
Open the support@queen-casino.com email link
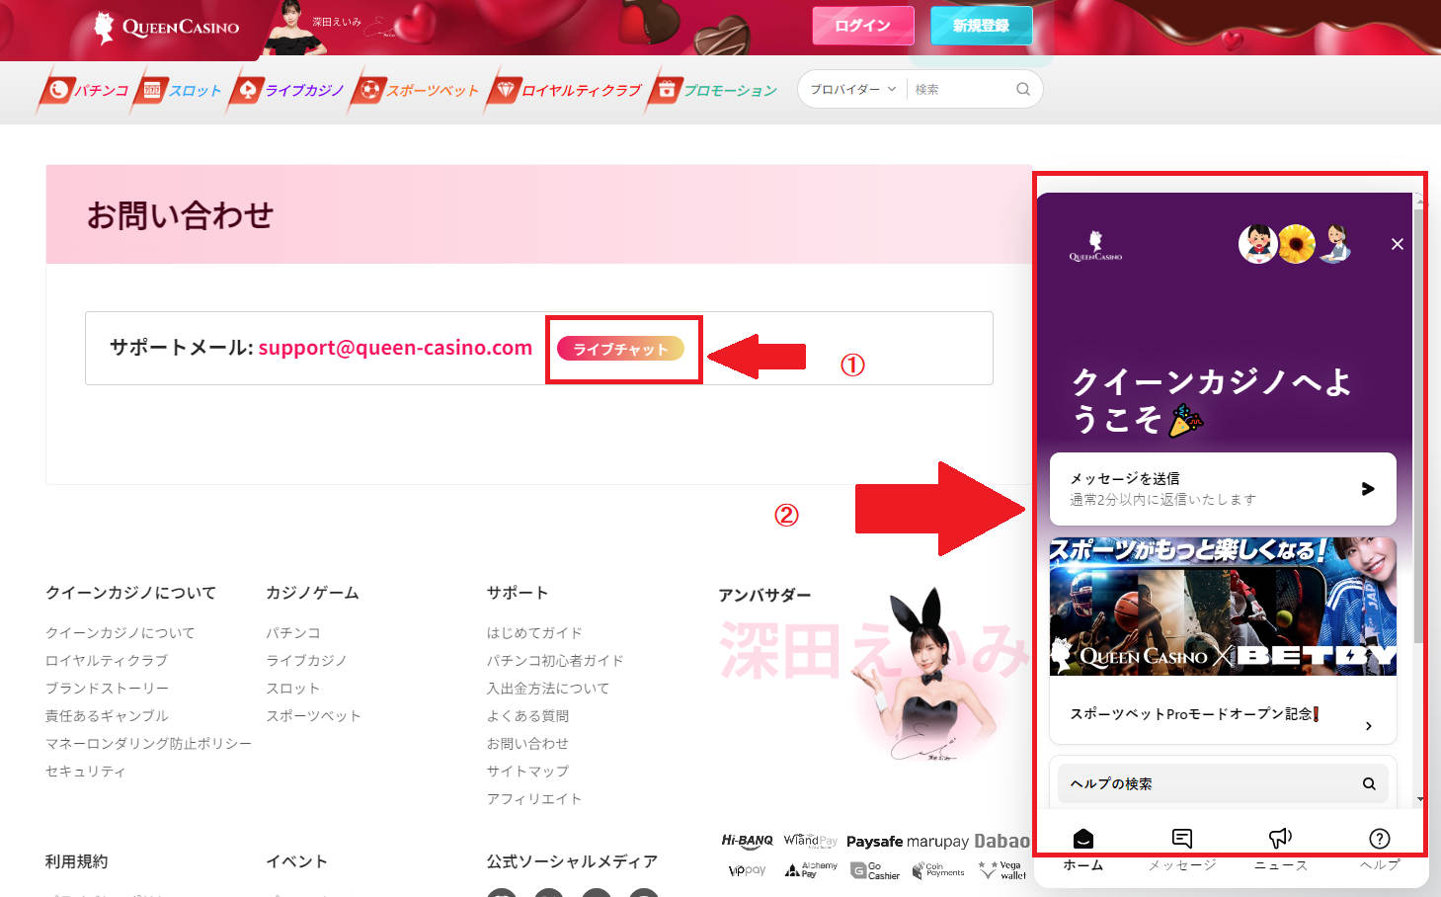(x=395, y=348)
